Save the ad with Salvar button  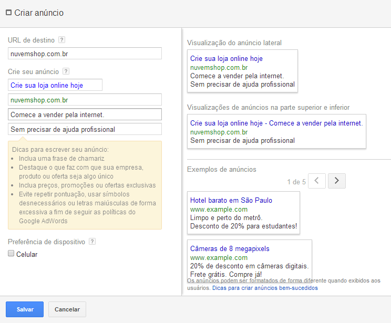(25, 309)
